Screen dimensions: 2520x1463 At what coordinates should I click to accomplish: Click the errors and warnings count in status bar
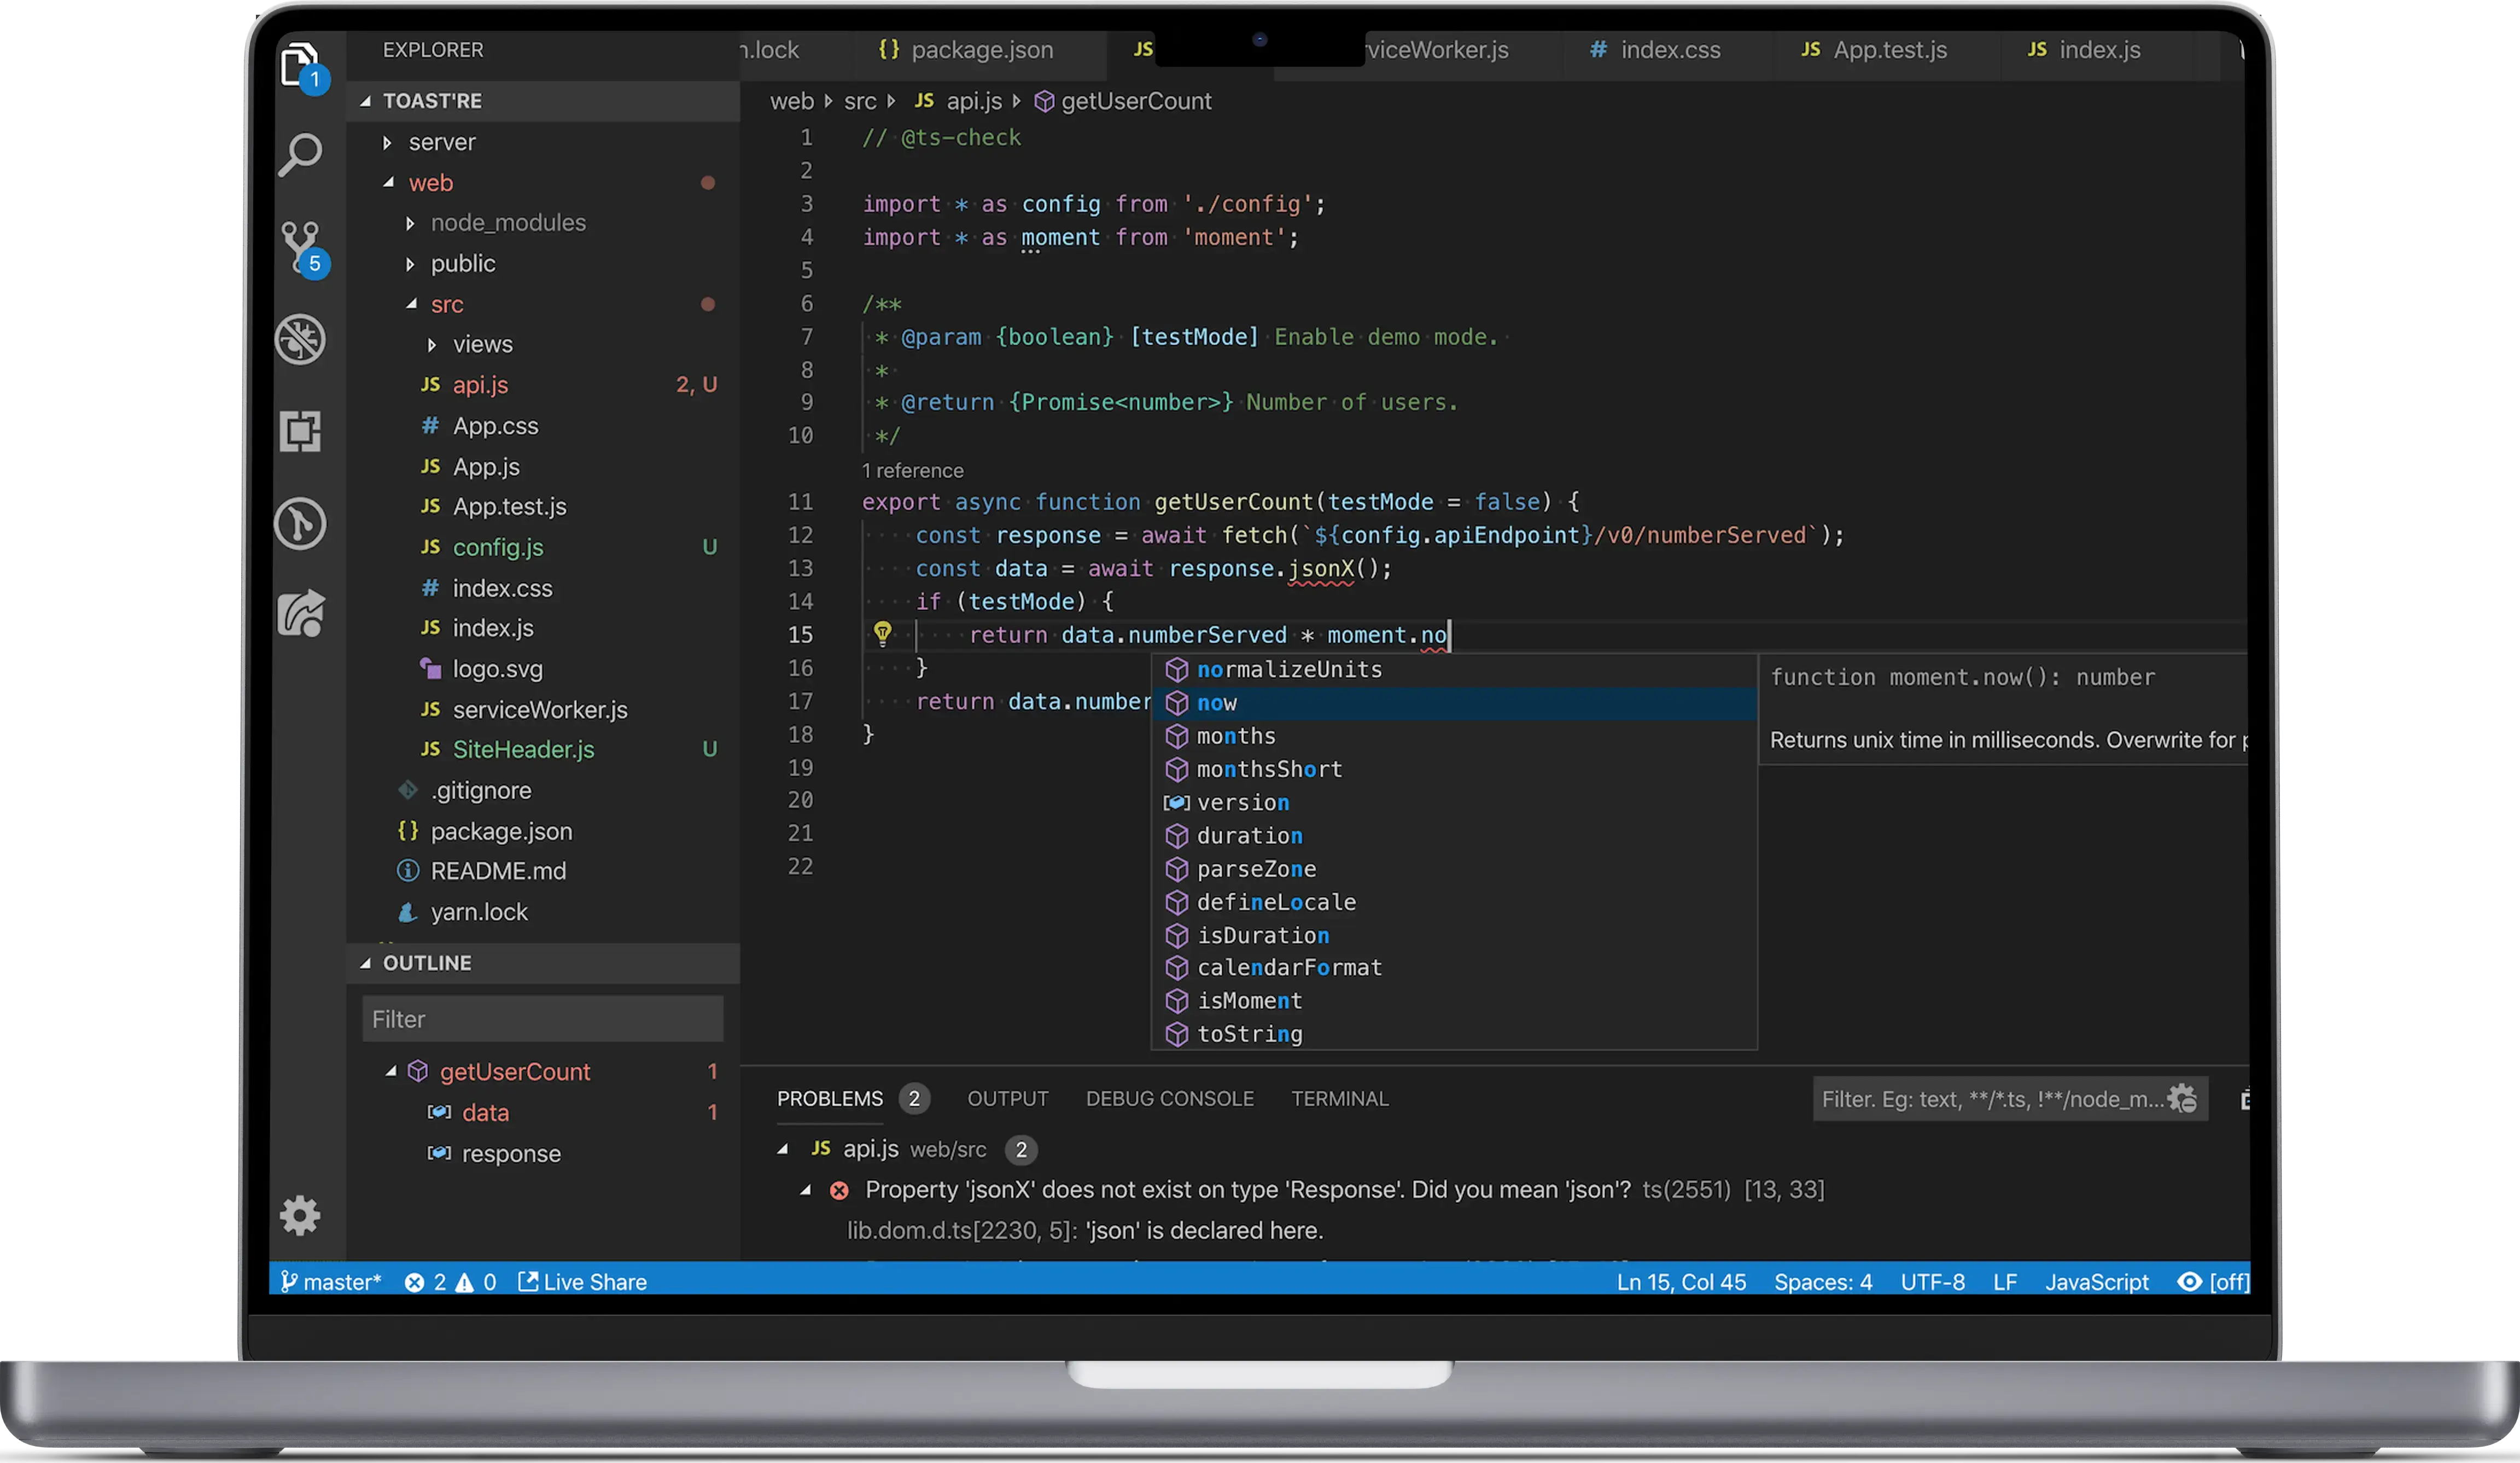[450, 1282]
